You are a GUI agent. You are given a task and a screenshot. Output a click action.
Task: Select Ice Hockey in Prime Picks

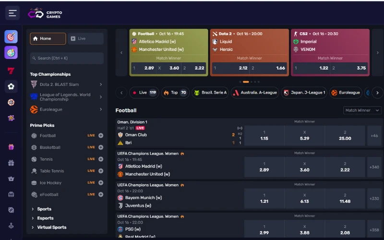click(50, 182)
